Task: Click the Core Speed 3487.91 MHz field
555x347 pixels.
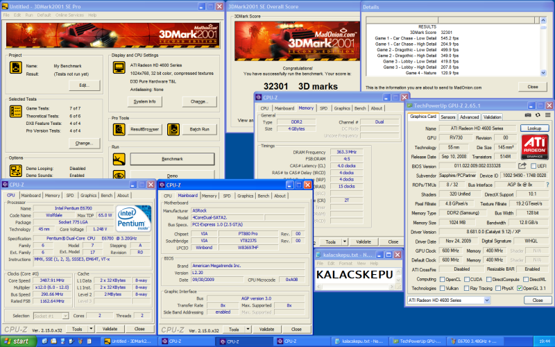Action: (x=51, y=280)
